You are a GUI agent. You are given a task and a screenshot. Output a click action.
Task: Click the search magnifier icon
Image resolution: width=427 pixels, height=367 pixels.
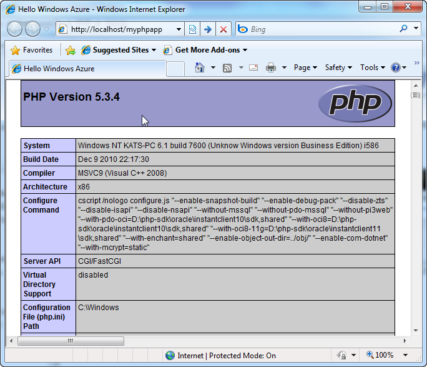(x=403, y=28)
